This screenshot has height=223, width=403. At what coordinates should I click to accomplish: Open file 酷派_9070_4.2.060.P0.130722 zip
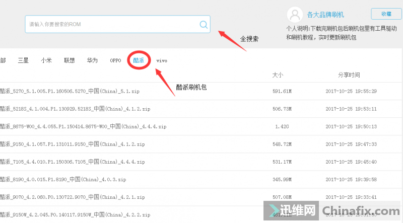pyautogui.click(x=73, y=197)
